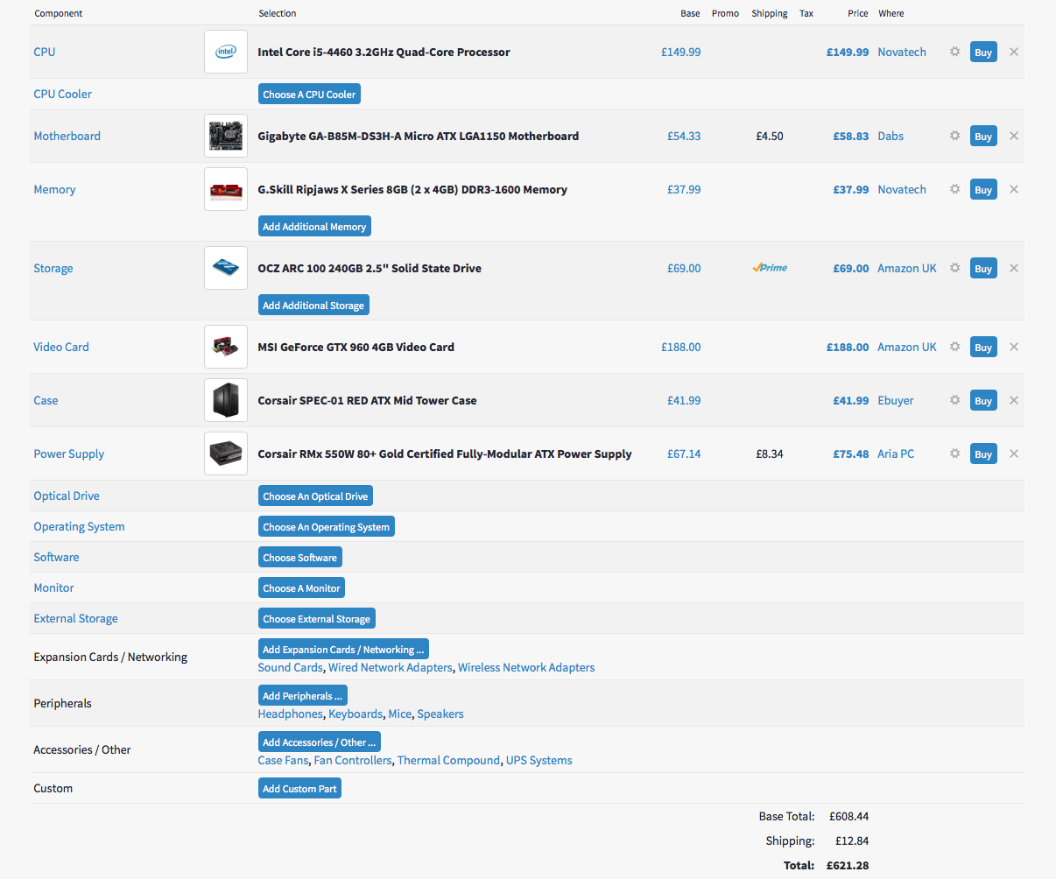Click the Corsair power supply thumbnail
Screen dimensions: 1056x879
click(x=226, y=454)
